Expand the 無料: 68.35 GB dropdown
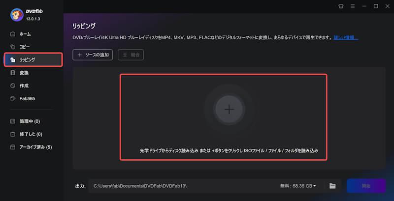Viewport: 394px width, 201px height. point(298,186)
